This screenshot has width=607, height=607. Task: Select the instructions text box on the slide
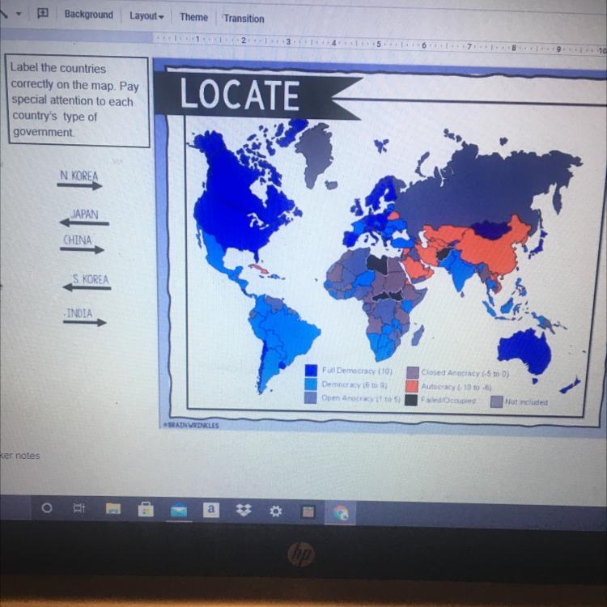pyautogui.click(x=79, y=100)
